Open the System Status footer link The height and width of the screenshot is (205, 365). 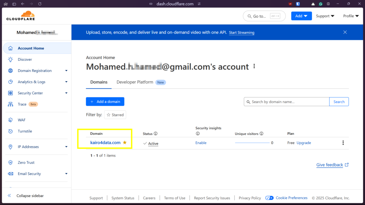pos(123,198)
